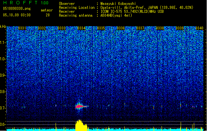Click the 0338 time marker

pos(160,28)
